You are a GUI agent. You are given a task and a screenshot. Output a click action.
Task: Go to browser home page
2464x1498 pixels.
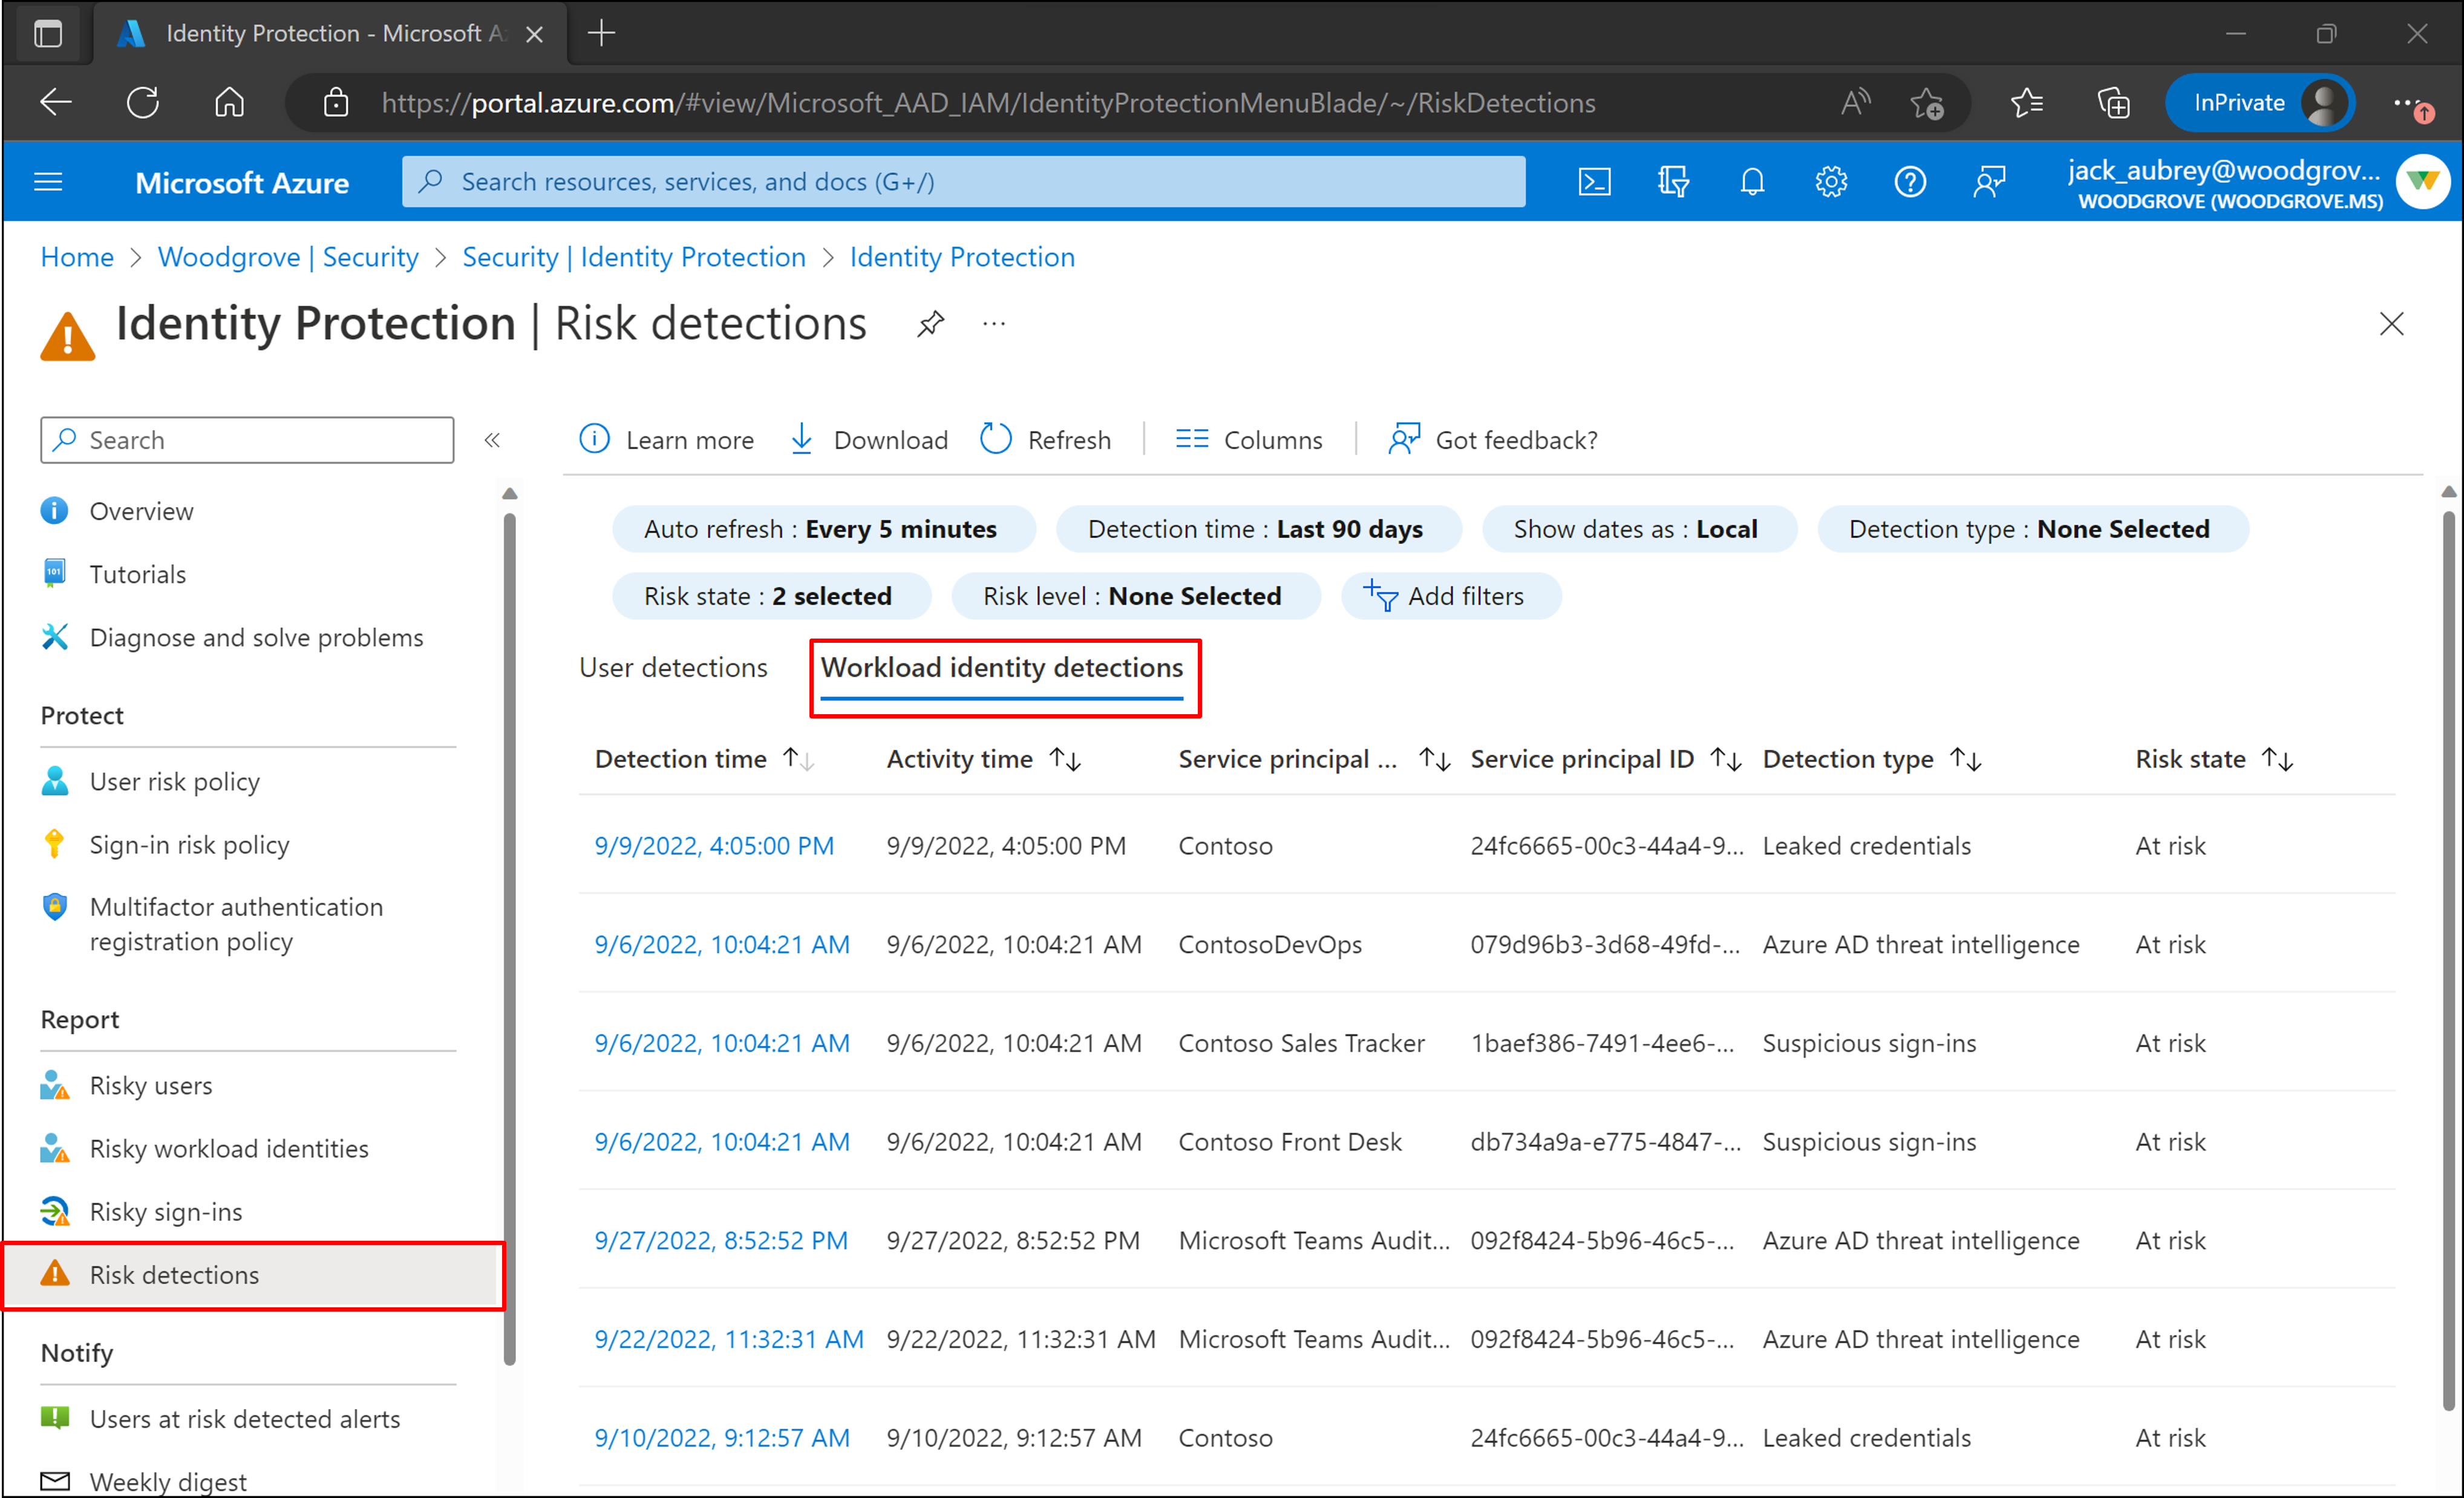coord(230,102)
